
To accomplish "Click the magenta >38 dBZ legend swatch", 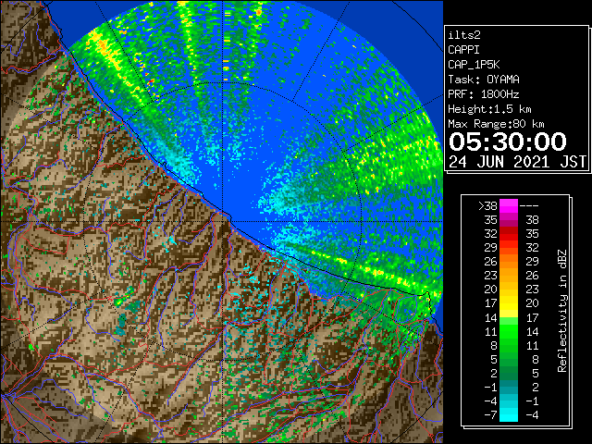I will [509, 206].
